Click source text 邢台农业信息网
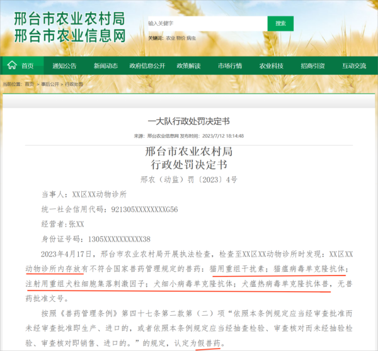Viewport: 378px width, 351px height. click(x=163, y=136)
